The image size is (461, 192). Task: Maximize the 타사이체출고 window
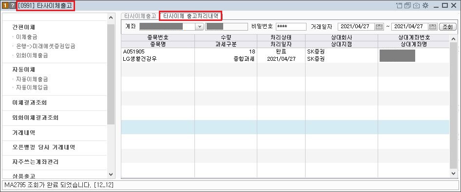pyautogui.click(x=444, y=5)
